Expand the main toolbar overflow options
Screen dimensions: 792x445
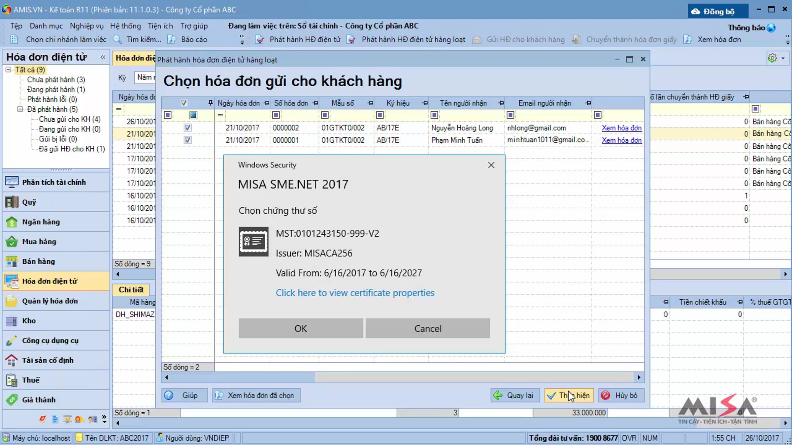click(x=242, y=40)
